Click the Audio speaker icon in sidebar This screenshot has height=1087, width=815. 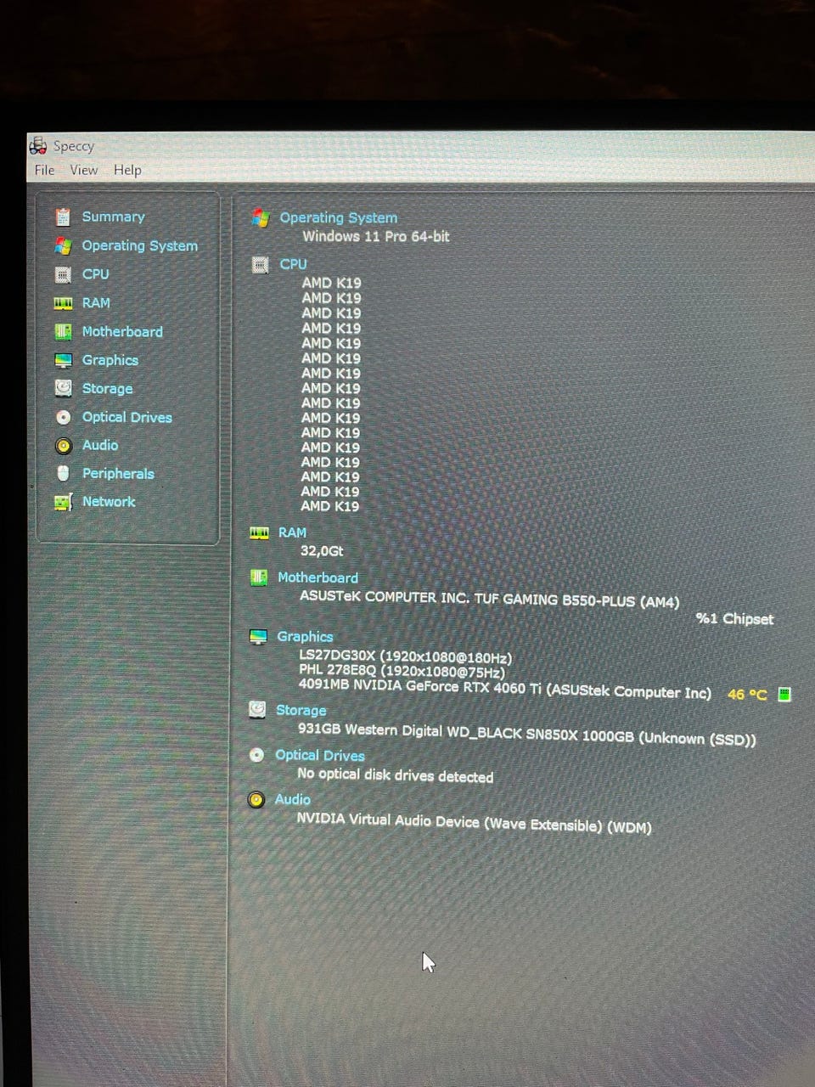click(63, 445)
